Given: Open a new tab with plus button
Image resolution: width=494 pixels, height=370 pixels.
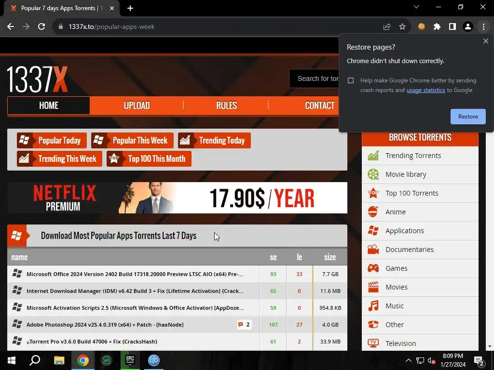Looking at the screenshot, I should (130, 8).
